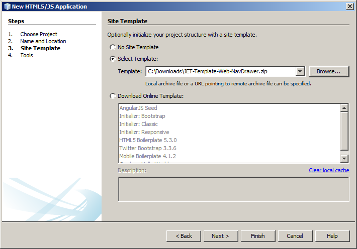Proceed with the Next > button

221,236
